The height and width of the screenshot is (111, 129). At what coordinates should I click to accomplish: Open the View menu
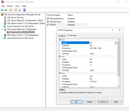coord(17,6)
